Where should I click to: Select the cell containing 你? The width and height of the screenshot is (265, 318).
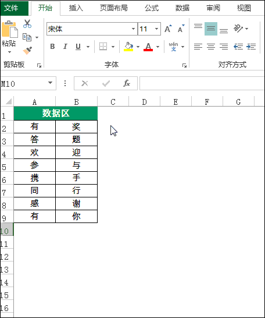(x=77, y=216)
